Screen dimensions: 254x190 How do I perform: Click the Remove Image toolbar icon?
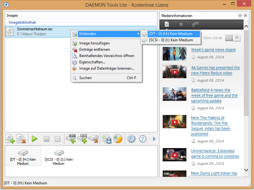point(21,139)
